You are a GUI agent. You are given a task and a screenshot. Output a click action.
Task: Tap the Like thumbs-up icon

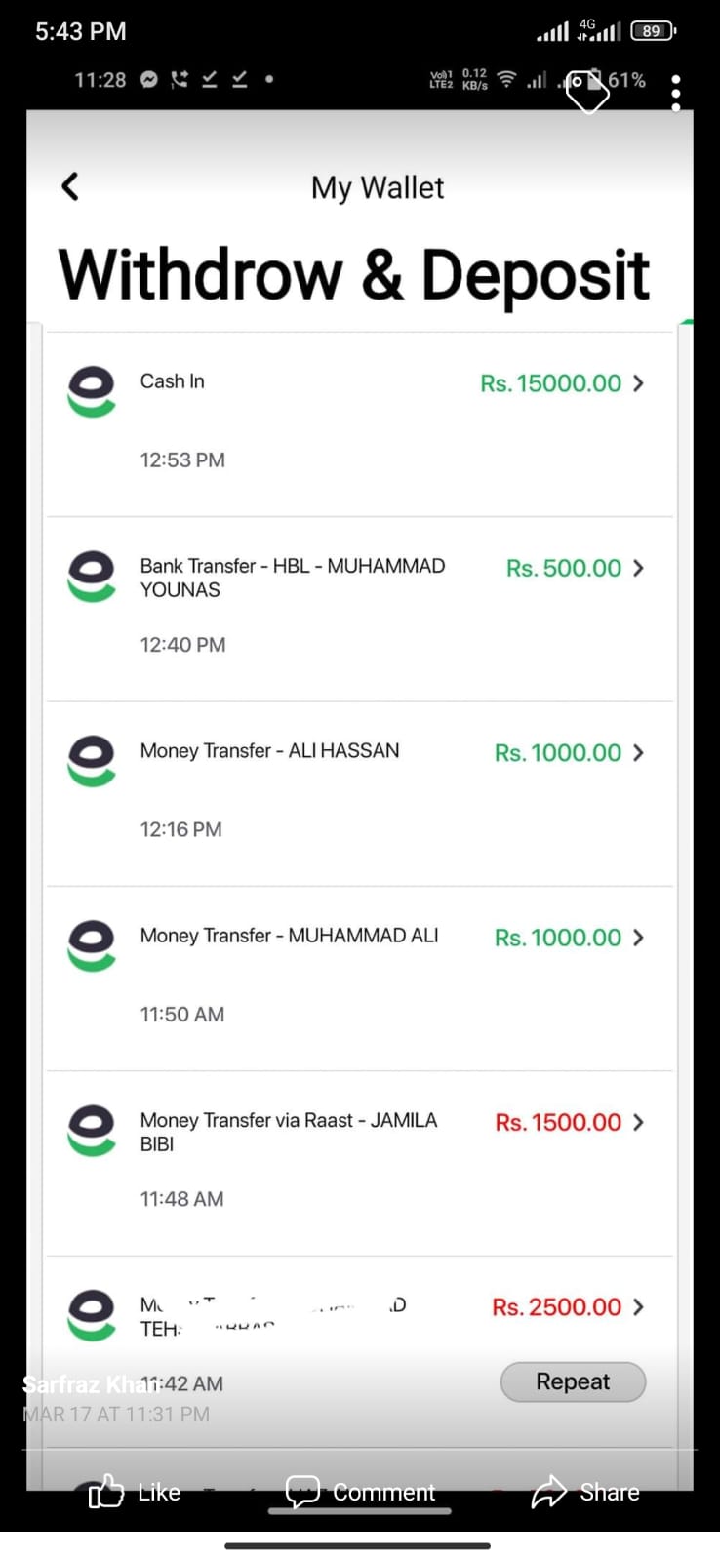coord(106,1492)
